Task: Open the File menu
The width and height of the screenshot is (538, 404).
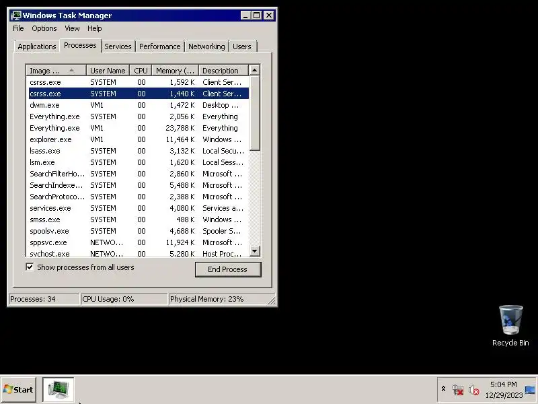Action: pyautogui.click(x=18, y=28)
